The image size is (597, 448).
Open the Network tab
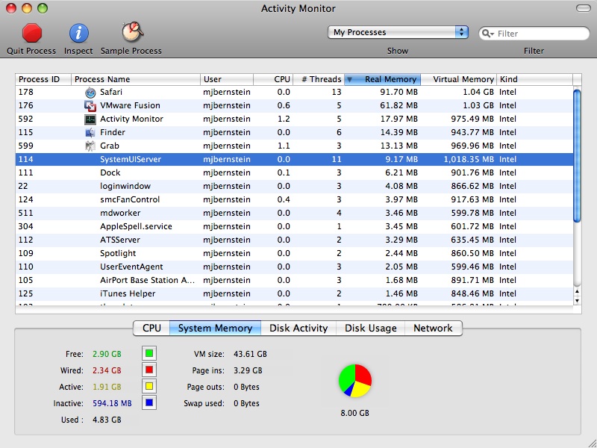[433, 329]
